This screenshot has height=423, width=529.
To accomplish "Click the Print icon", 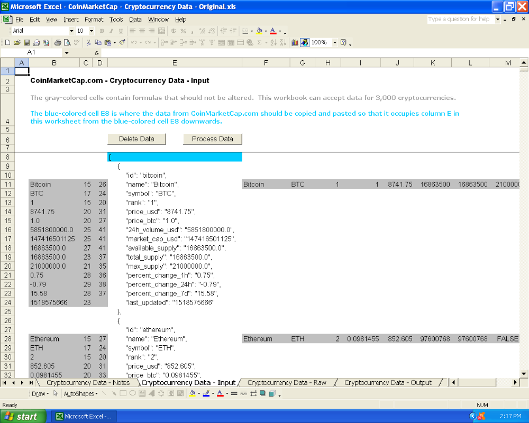I will [x=58, y=42].
